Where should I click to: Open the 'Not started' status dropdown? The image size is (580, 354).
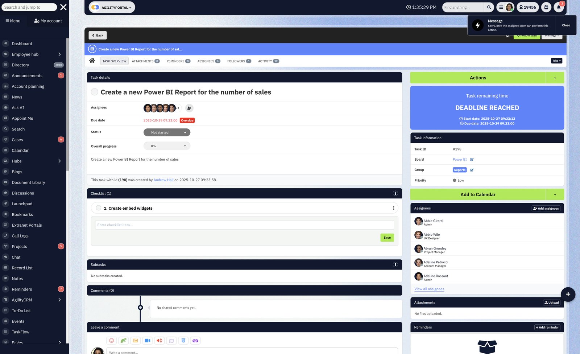(167, 132)
